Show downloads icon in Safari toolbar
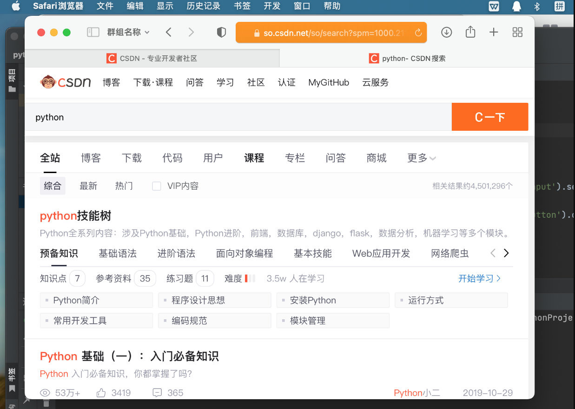Viewport: 575px width, 409px height. click(x=446, y=32)
